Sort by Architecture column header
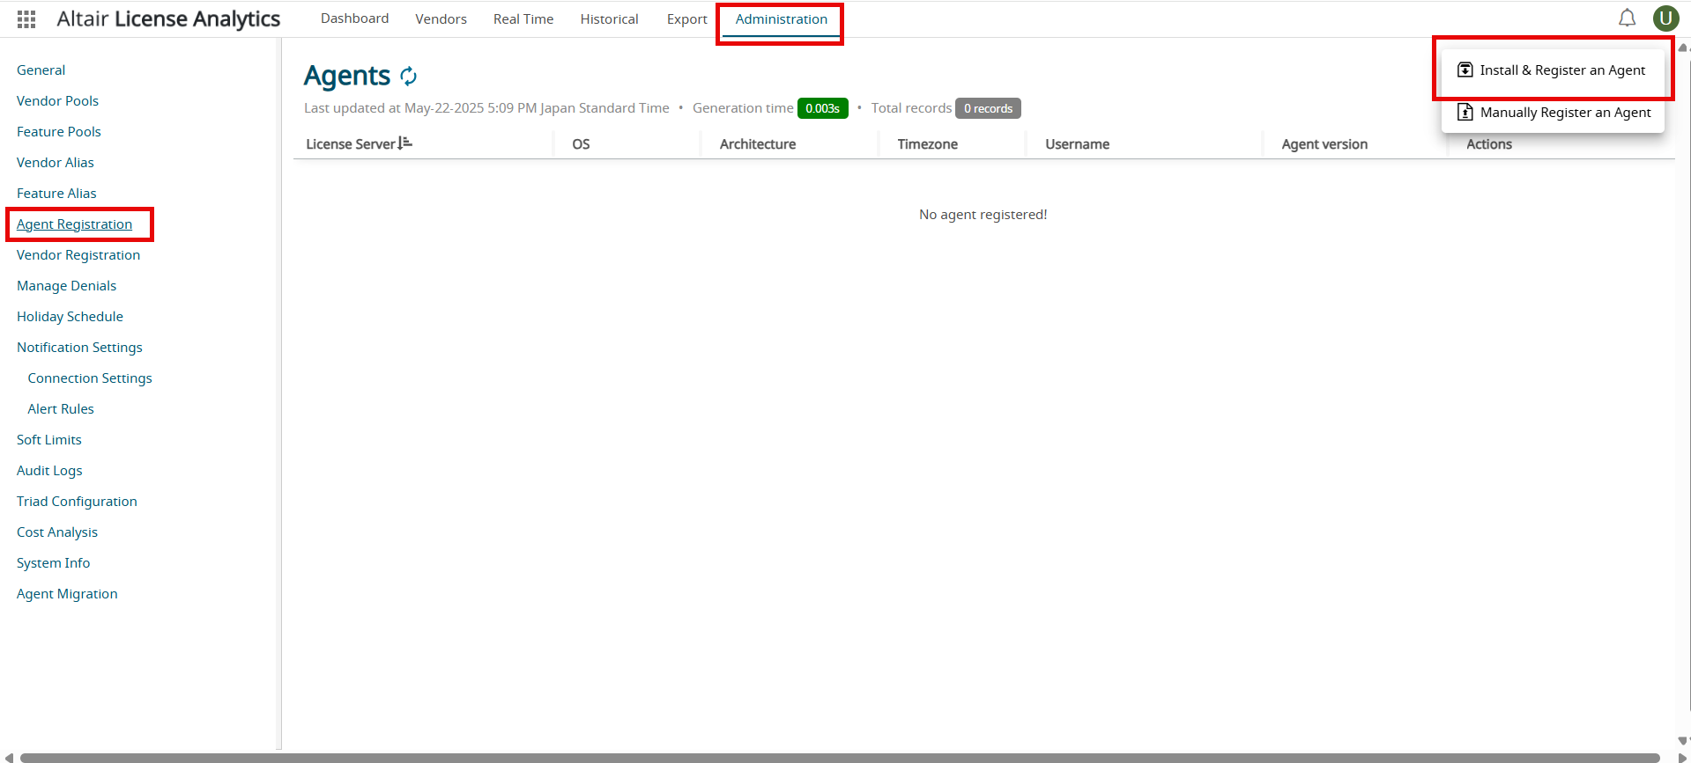 click(x=757, y=143)
